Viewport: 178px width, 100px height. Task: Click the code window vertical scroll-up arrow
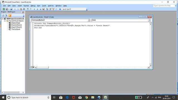[x=150, y=24]
